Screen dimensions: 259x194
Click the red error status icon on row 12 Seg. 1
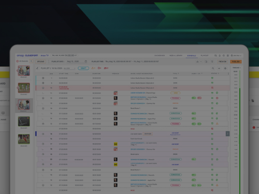(x=217, y=98)
